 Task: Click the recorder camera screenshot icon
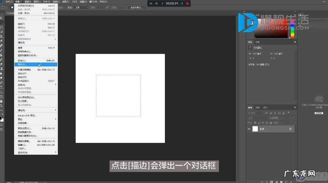pos(156,4)
